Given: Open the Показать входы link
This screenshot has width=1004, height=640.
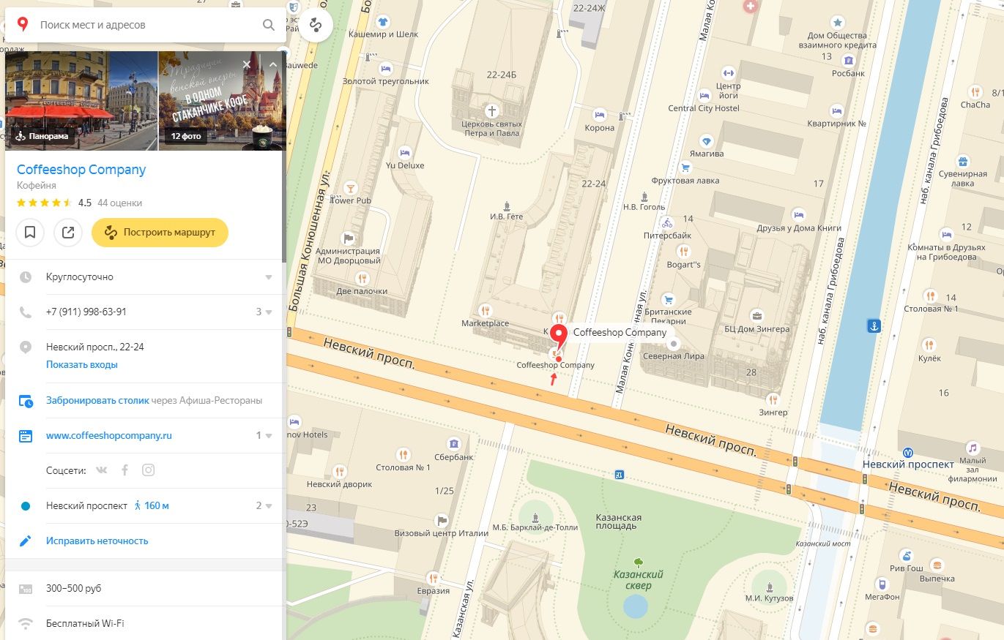Looking at the screenshot, I should [81, 364].
